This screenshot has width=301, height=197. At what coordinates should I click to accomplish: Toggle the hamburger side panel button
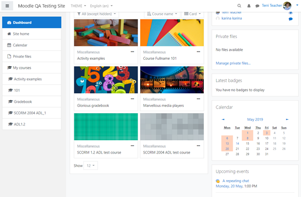click(x=7, y=6)
